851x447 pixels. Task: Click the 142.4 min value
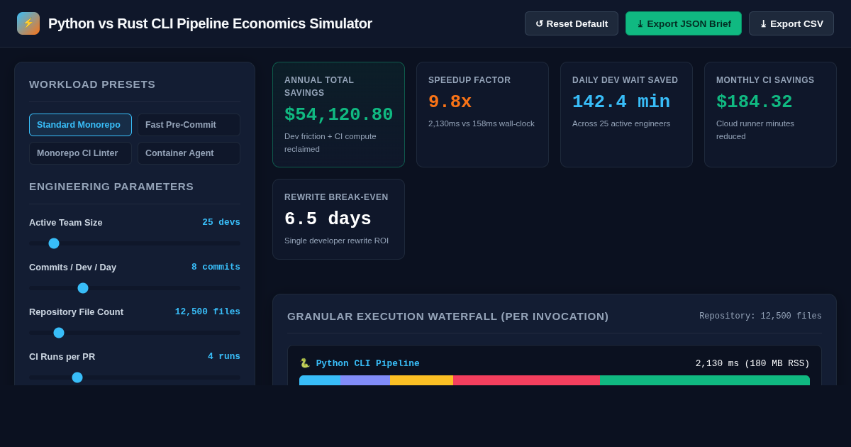tap(621, 102)
